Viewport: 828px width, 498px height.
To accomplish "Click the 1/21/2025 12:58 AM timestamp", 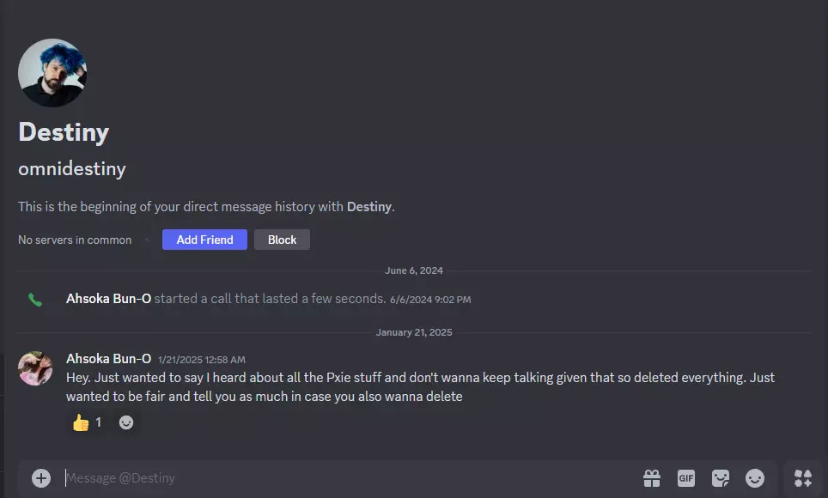I will click(x=202, y=360).
